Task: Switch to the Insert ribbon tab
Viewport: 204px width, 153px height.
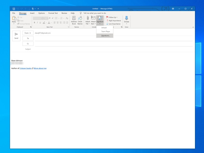Action: [x=32, y=13]
